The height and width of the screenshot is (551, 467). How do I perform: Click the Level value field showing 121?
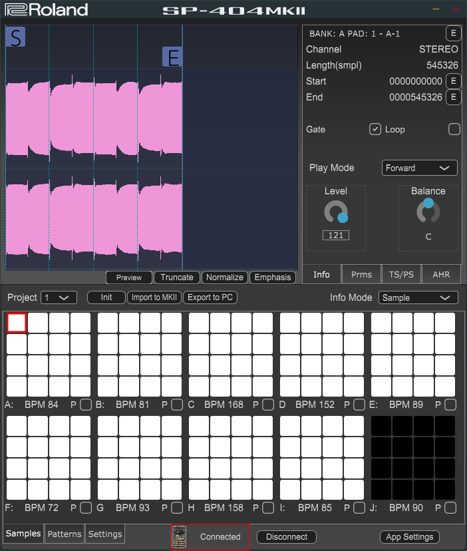click(336, 235)
